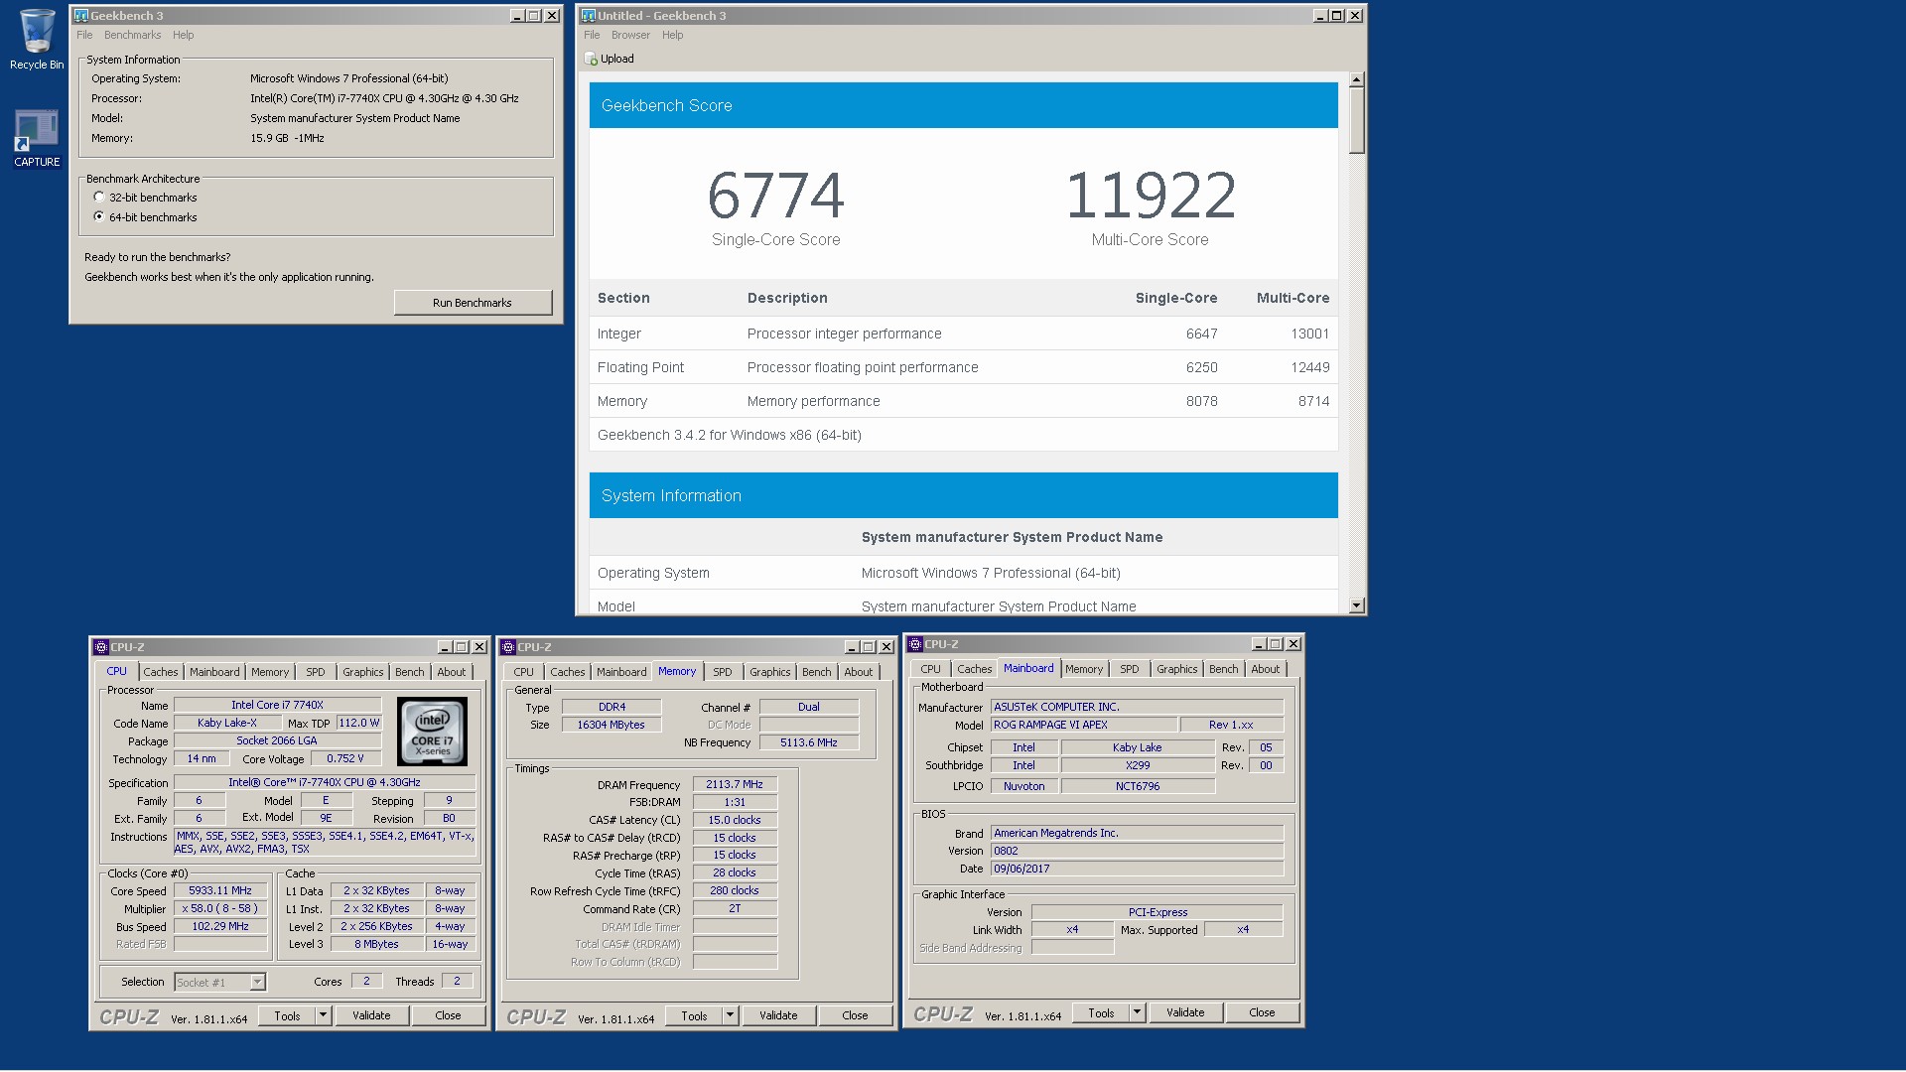Open Help menu in Untitled Geekbench window
Screen dimensions: 1906x1072
pos(673,35)
